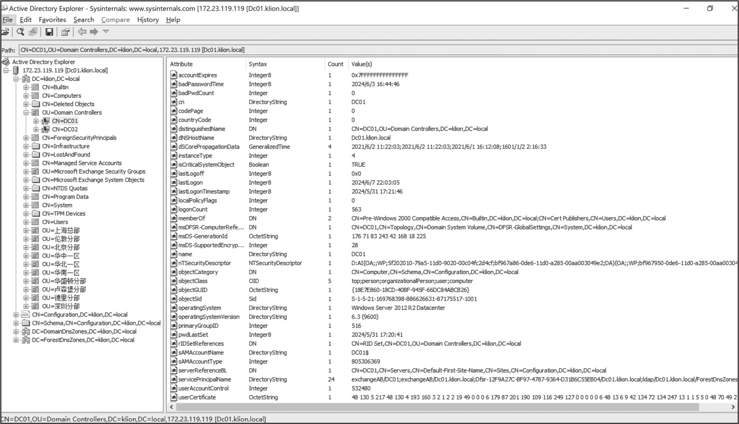Open the Edit menu

(26, 20)
